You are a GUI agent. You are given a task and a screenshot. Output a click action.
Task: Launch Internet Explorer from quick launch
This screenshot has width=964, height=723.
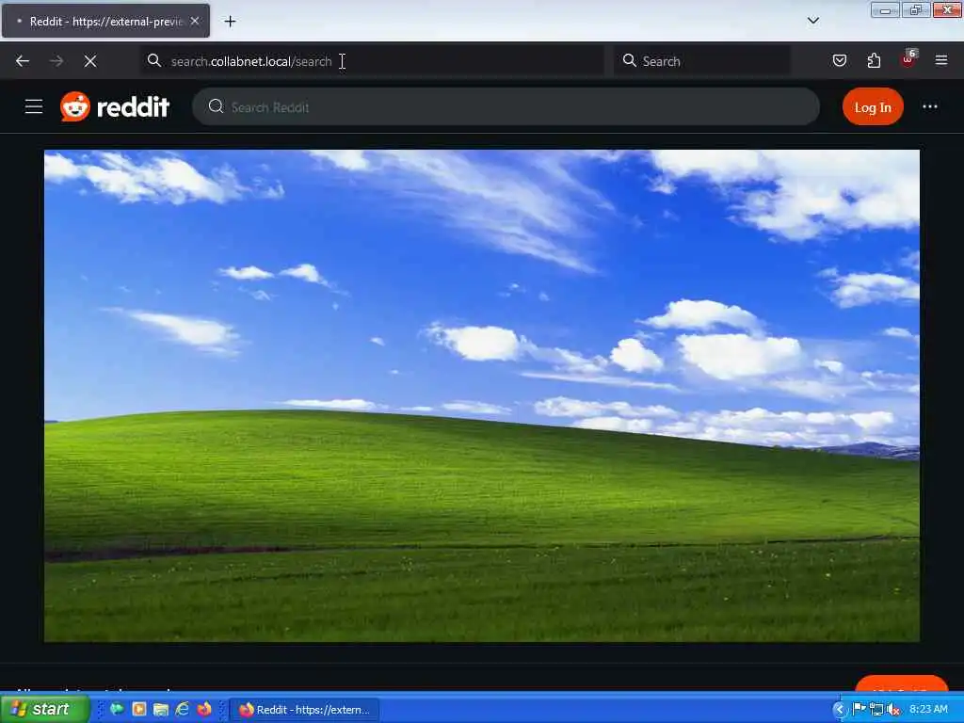[183, 710]
